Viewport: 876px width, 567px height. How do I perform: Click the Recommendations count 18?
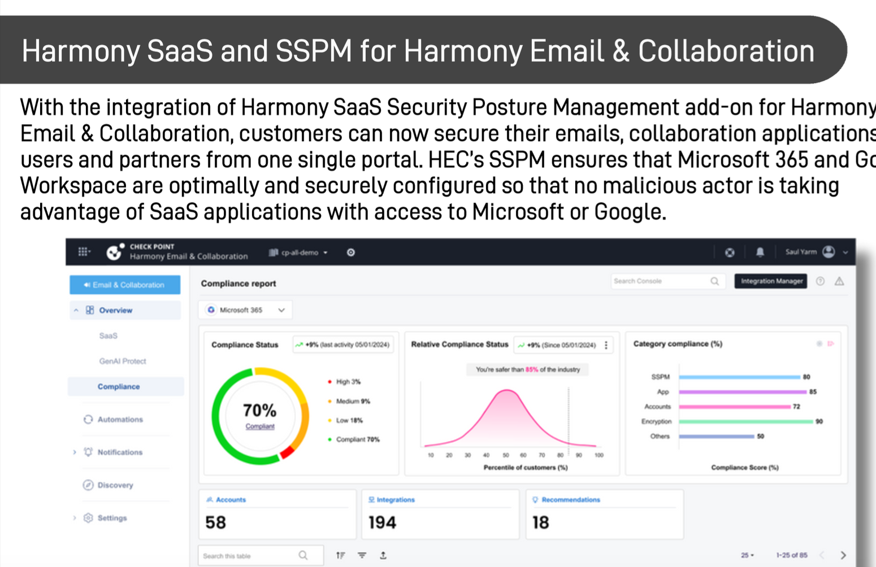(540, 522)
